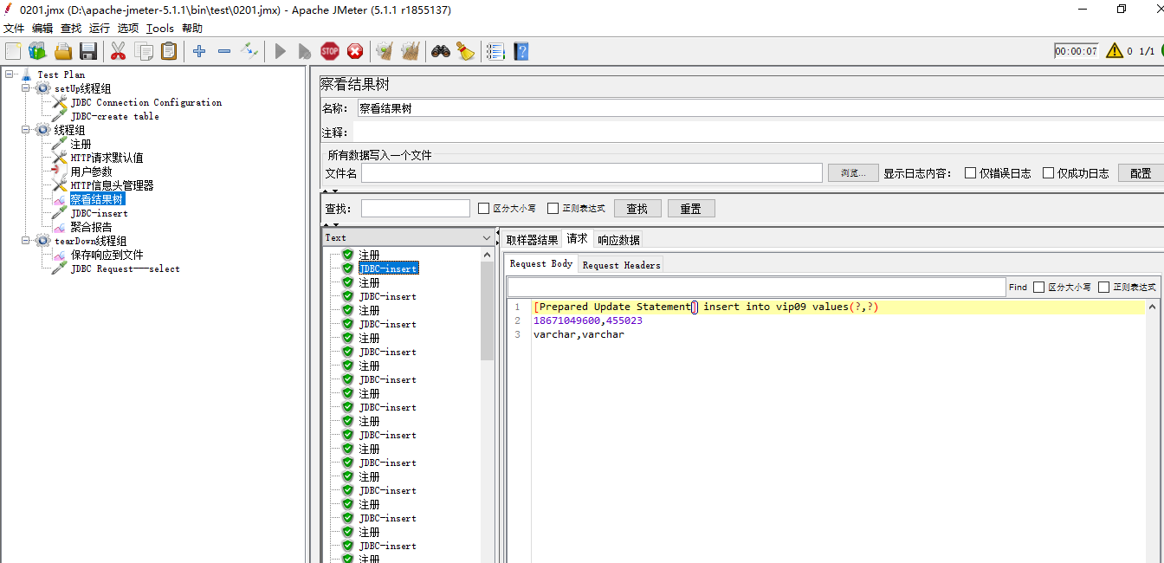Screen dimensions: 1164x563
Task: Select a JDBC-insert entry in the results list
Action: (x=388, y=295)
